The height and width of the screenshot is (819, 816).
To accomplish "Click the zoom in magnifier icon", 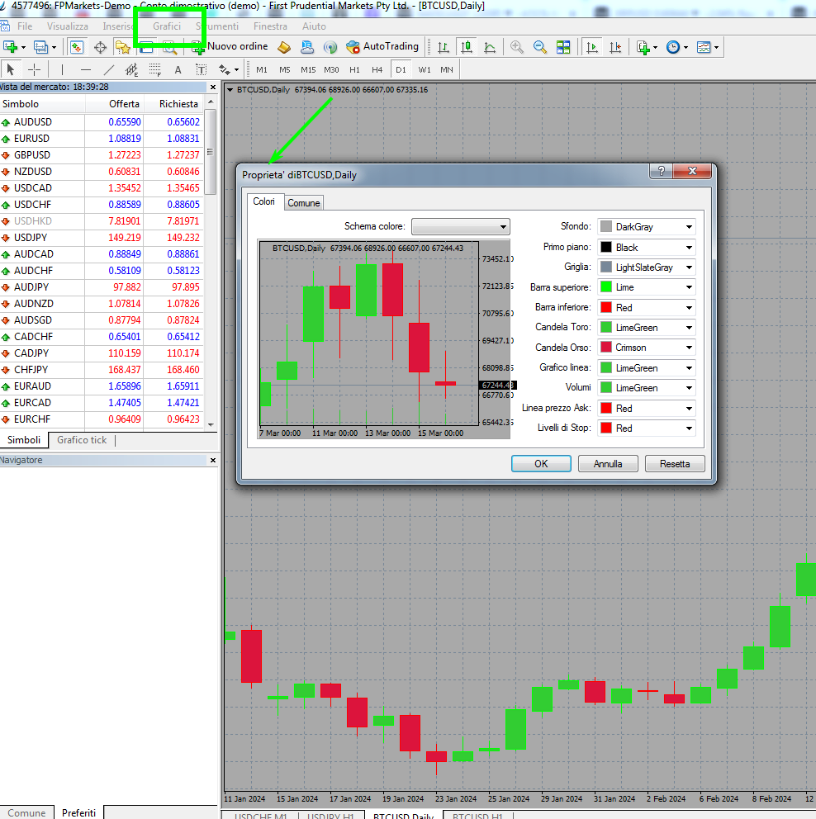I will pyautogui.click(x=517, y=48).
